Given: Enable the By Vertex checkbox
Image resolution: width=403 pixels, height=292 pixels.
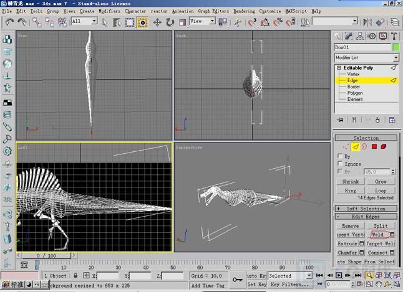Looking at the screenshot, I should [340, 156].
